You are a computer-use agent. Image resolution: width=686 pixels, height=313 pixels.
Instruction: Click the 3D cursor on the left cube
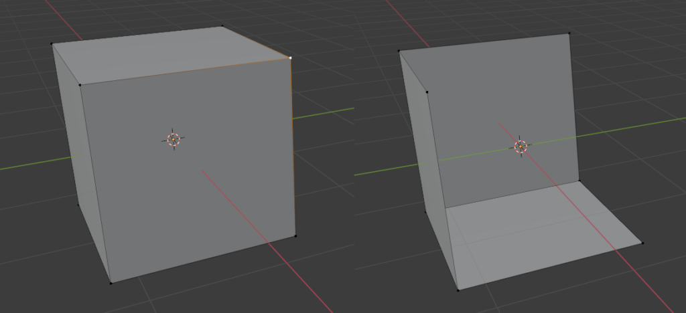pyautogui.click(x=173, y=139)
